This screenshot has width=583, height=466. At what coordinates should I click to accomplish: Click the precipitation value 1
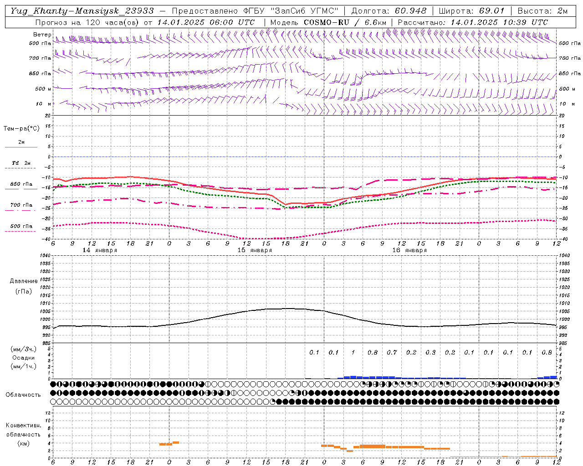pos(353,353)
